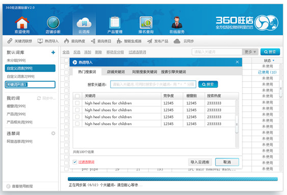Select 自定义词表[999] group

pyautogui.click(x=30, y=68)
